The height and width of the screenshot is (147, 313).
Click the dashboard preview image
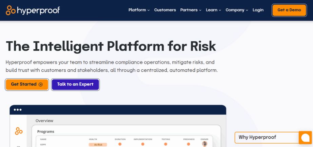(x=118, y=126)
